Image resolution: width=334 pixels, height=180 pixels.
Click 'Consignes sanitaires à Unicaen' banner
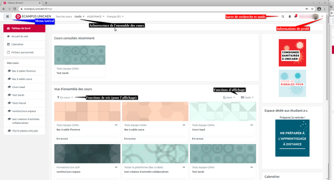(x=292, y=53)
